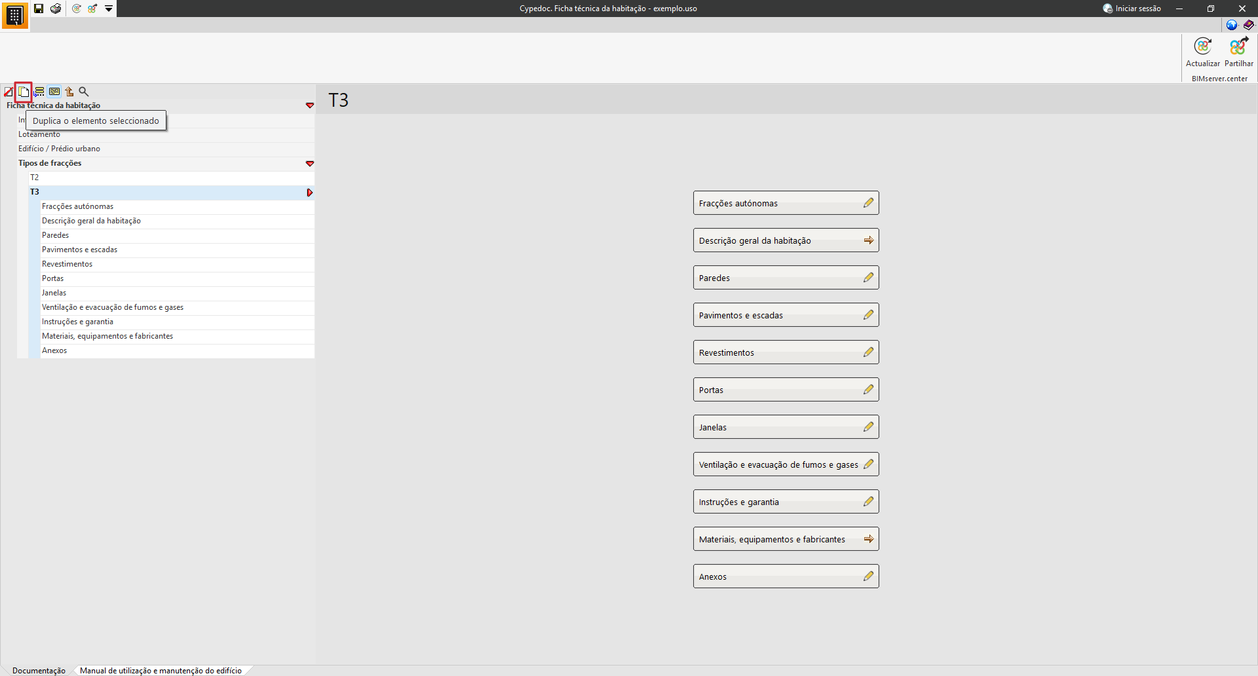This screenshot has height=676, width=1258.
Task: Click the orange up-arrow icon in tree toolbar
Action: 69,92
